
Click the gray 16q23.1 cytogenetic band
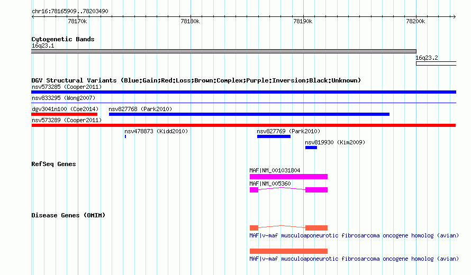click(224, 51)
